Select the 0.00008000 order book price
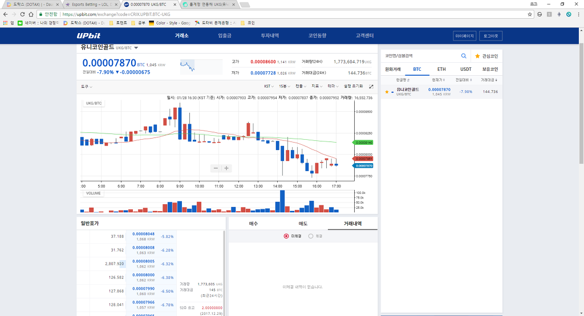 (143, 275)
